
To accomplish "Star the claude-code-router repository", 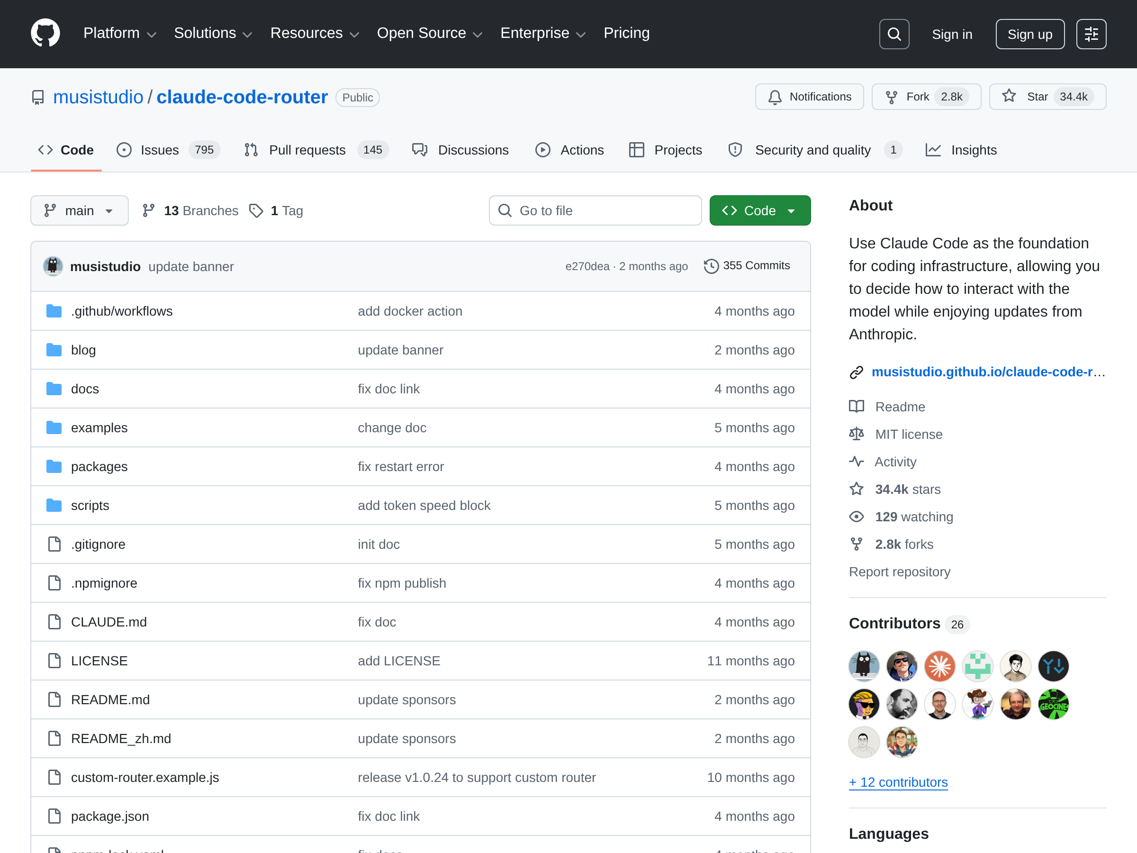I will point(1047,97).
